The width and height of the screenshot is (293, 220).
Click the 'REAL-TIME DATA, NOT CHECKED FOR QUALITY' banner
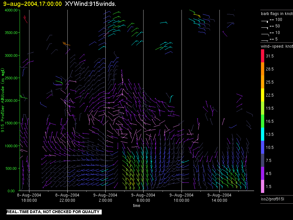pyautogui.click(x=54, y=212)
